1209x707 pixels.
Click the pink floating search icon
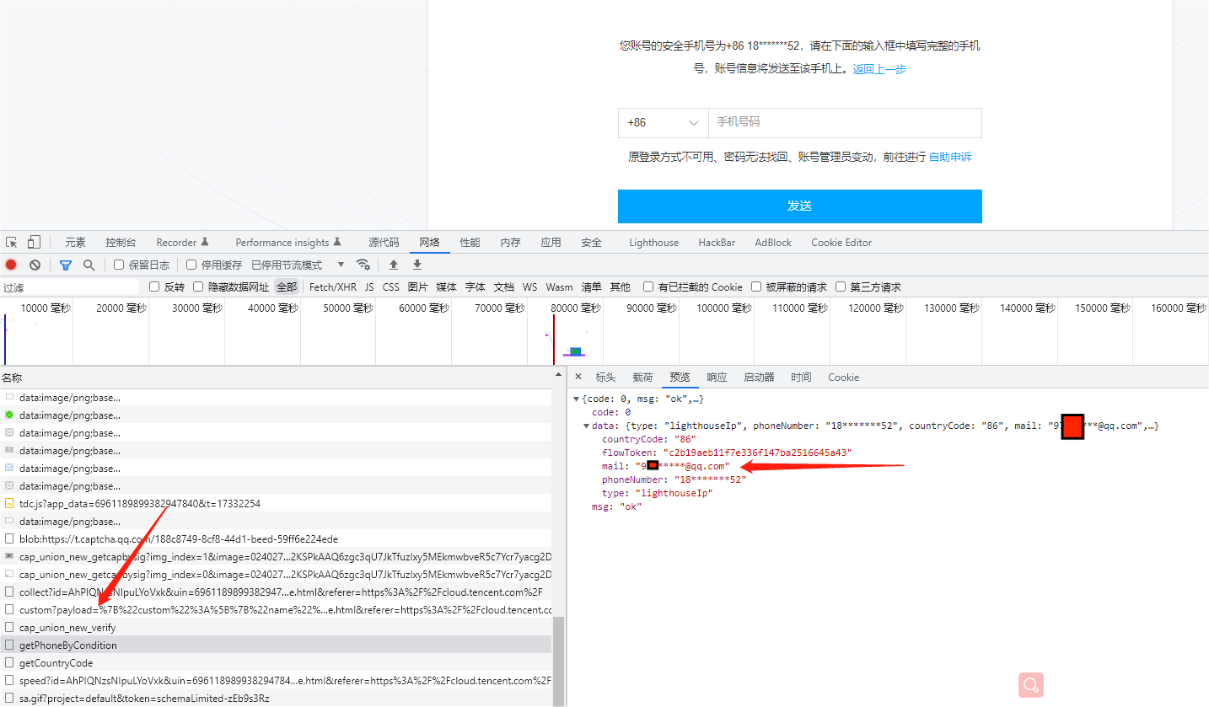1031,684
